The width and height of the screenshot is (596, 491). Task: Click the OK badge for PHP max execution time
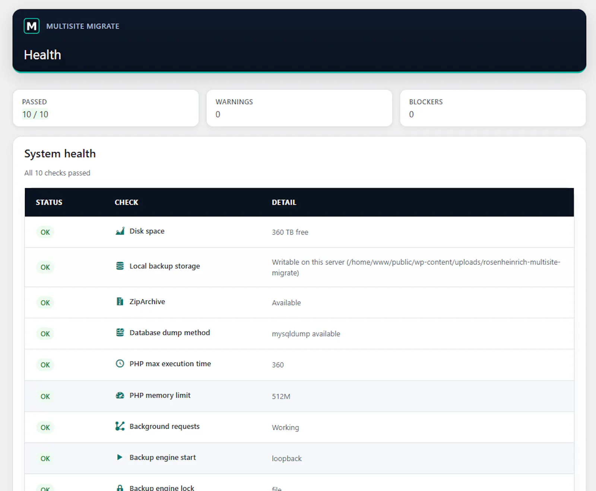[45, 365]
